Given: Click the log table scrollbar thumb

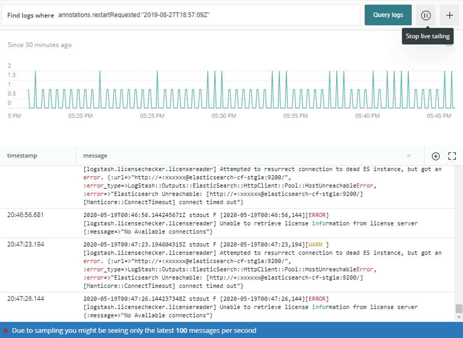Looking at the screenshot, I should click(x=459, y=309).
